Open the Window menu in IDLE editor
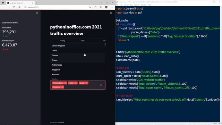Image resolution: width=222 pixels, height=125 pixels. pos(144,5)
